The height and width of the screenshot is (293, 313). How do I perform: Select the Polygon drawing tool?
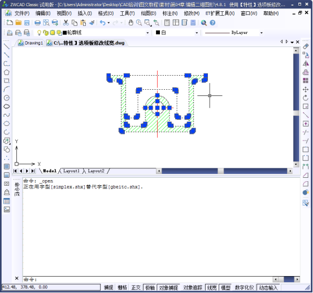click(x=7, y=72)
